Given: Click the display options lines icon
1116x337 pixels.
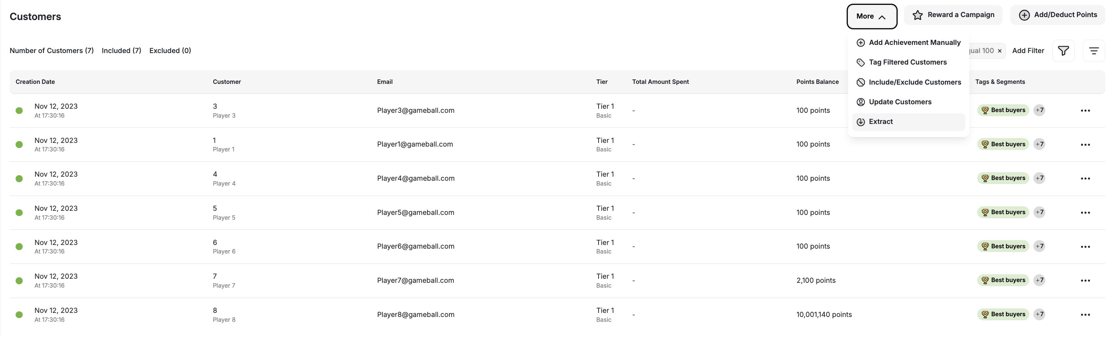Looking at the screenshot, I should pyautogui.click(x=1094, y=50).
